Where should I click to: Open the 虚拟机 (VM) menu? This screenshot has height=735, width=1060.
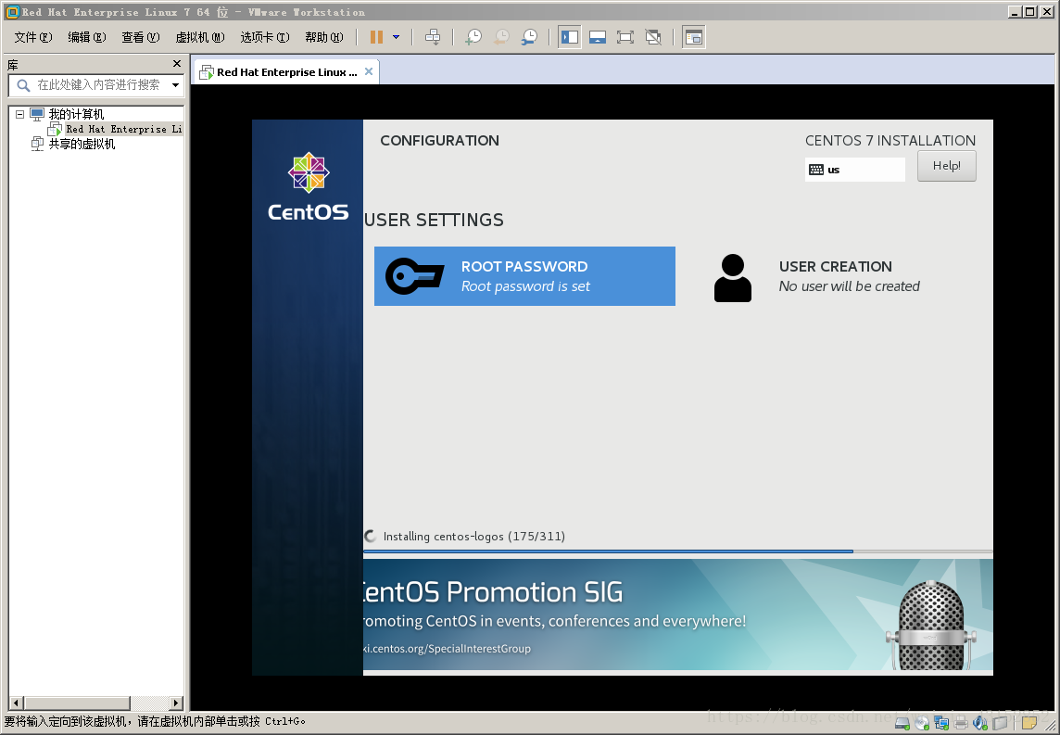click(200, 37)
